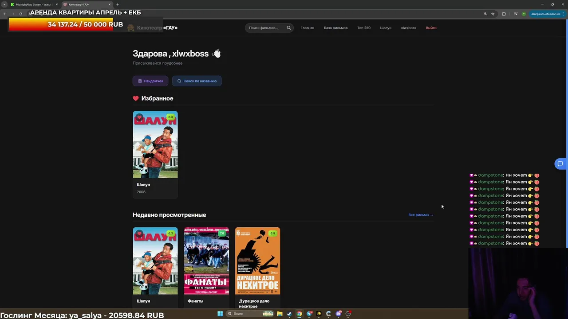Click the 2006 year label
This screenshot has height=319, width=568.
[x=141, y=192]
